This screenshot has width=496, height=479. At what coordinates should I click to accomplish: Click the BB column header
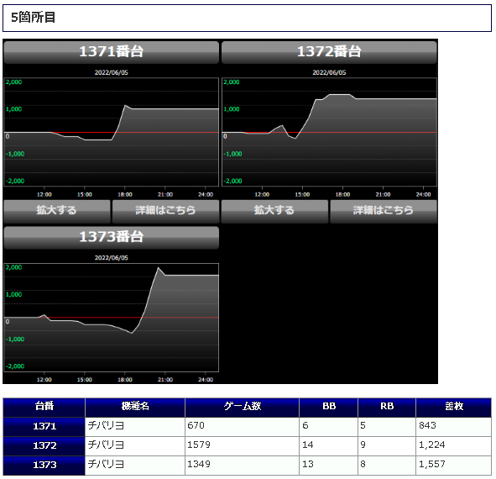click(x=329, y=408)
